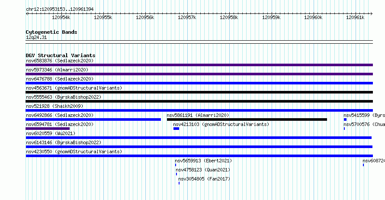Select the black nsv4563671 variant bar
The height and width of the screenshot is (200, 385).
coord(199,92)
